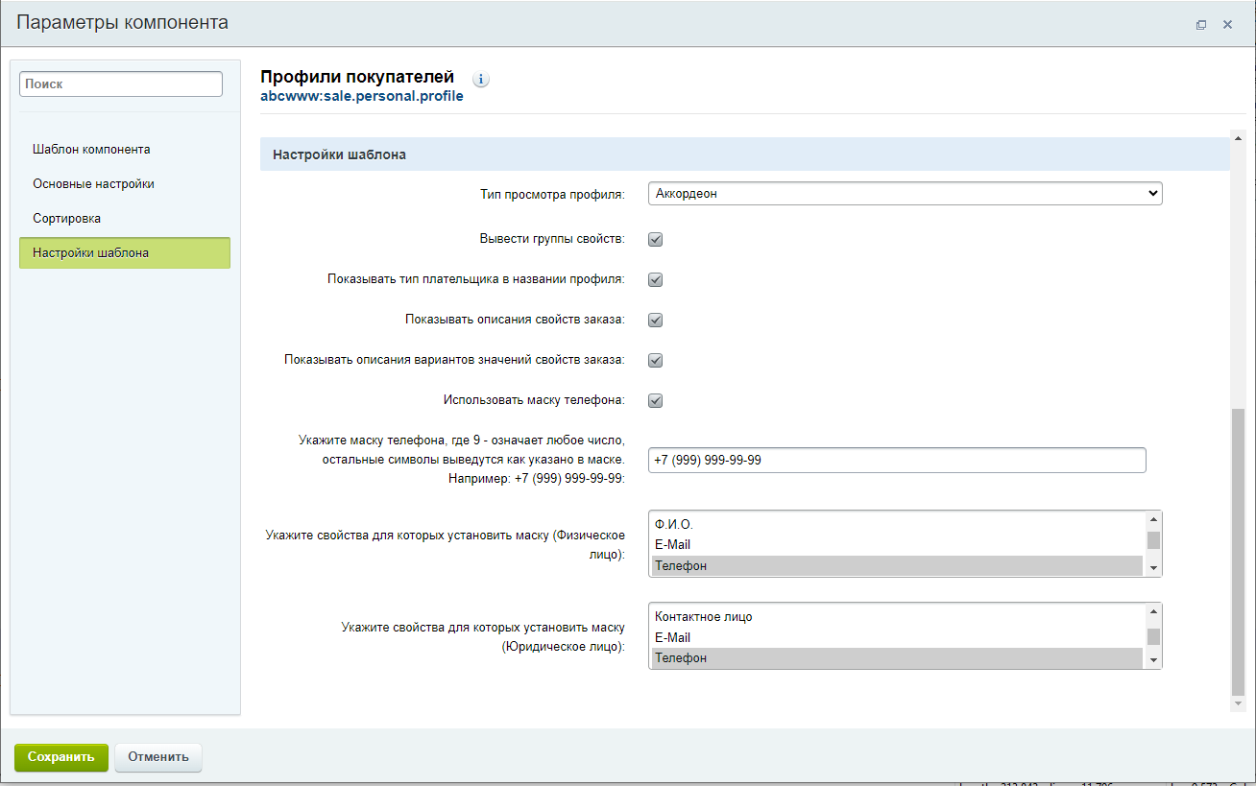
Task: Close the Параметры компонента dialog
Action: click(1227, 25)
